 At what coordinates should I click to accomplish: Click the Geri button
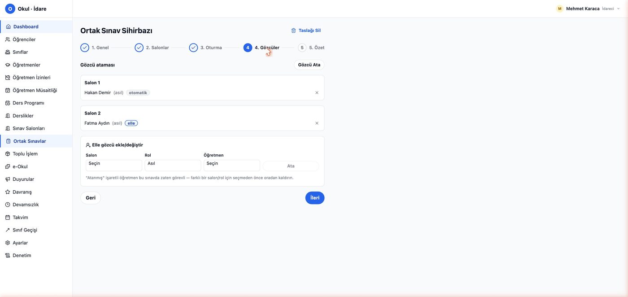[x=91, y=198]
